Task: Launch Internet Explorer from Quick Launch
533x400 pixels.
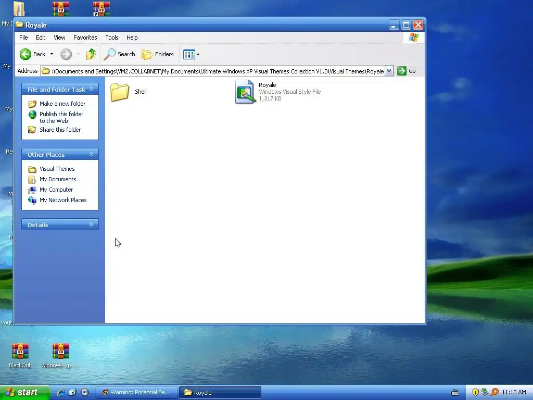Action: click(61, 392)
